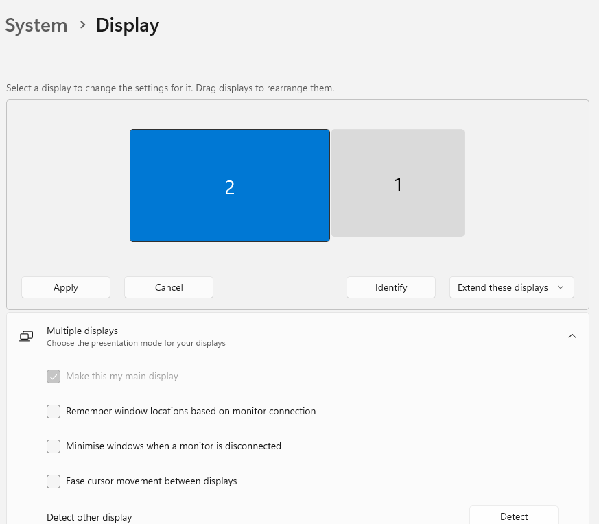The image size is (599, 524).
Task: Open the Extend these displays dropdown
Action: pos(512,287)
